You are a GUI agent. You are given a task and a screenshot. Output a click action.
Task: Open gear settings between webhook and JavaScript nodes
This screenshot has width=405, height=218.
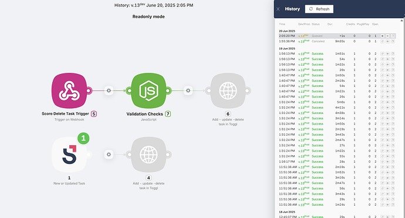(109, 90)
